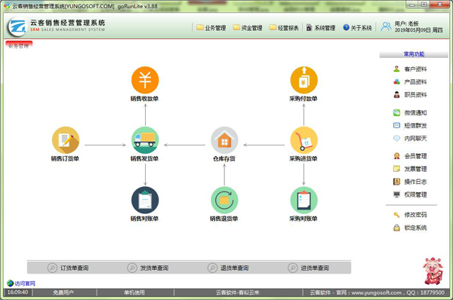Click the 云客软件 slogan in the status bar
This screenshot has height=300, width=453.
238,292
